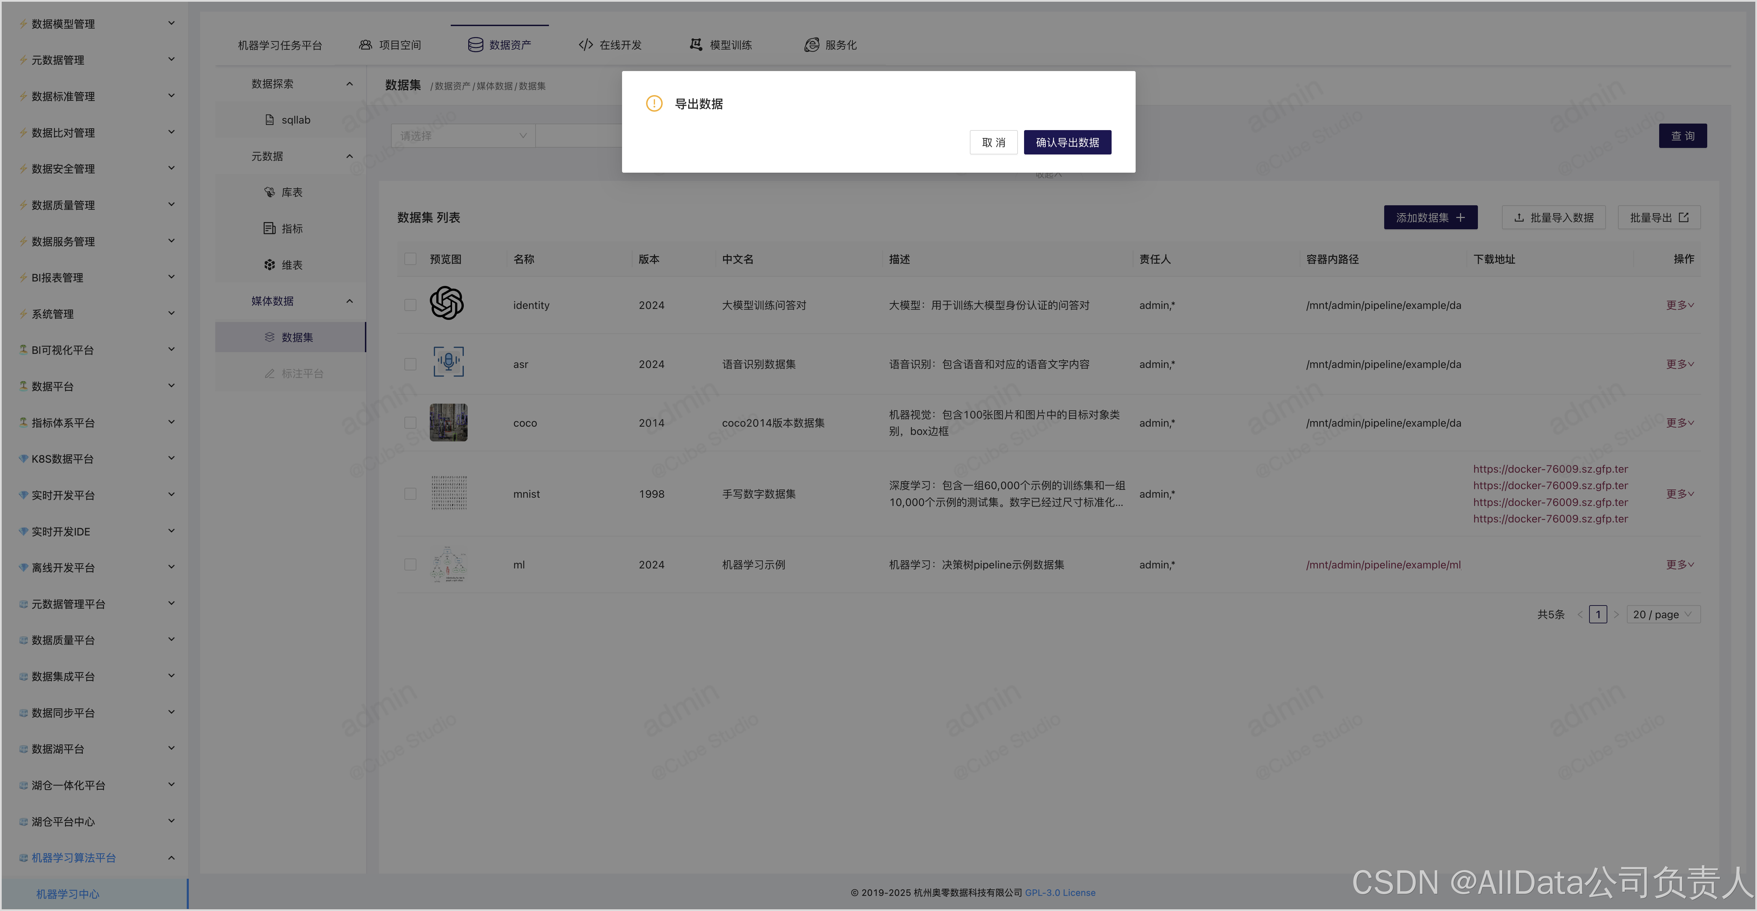Click the 数据资产 database icon

click(x=475, y=45)
